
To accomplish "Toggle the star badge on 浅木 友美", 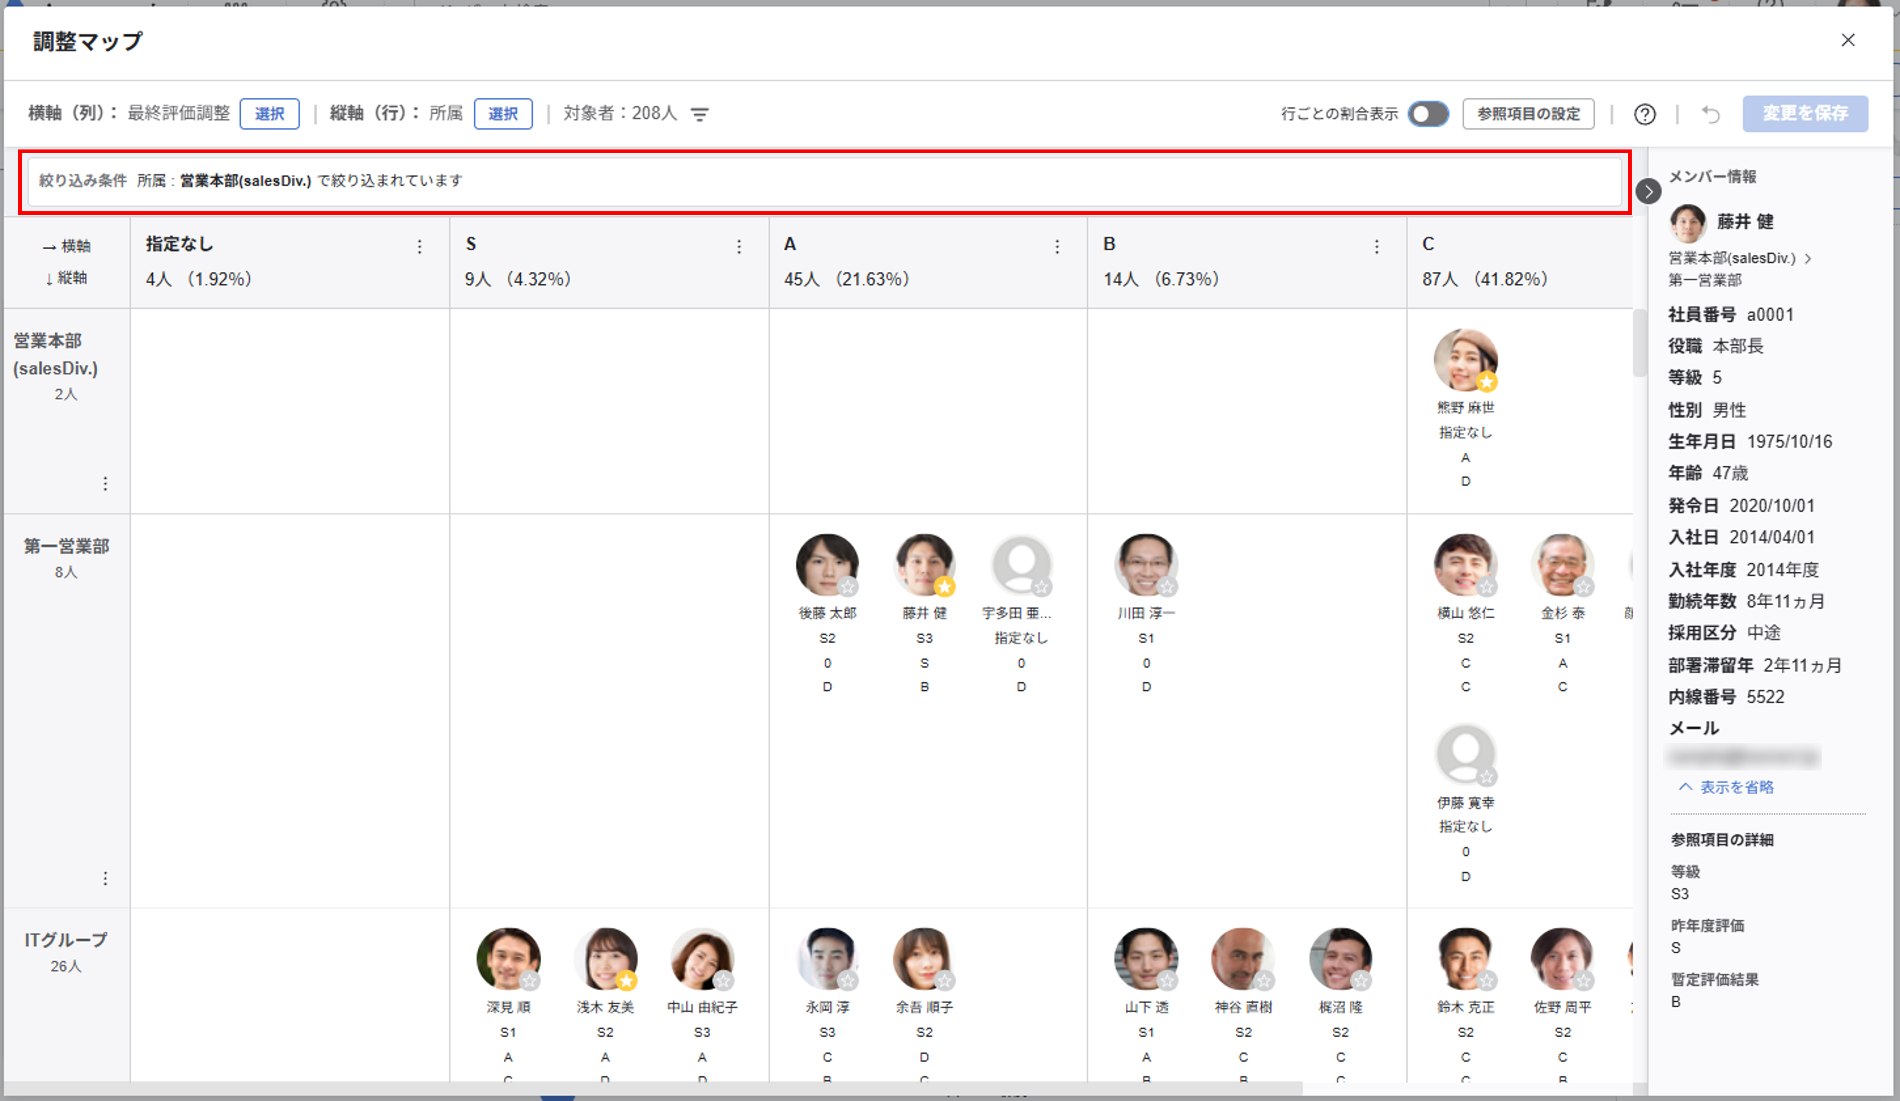I will pyautogui.click(x=626, y=980).
